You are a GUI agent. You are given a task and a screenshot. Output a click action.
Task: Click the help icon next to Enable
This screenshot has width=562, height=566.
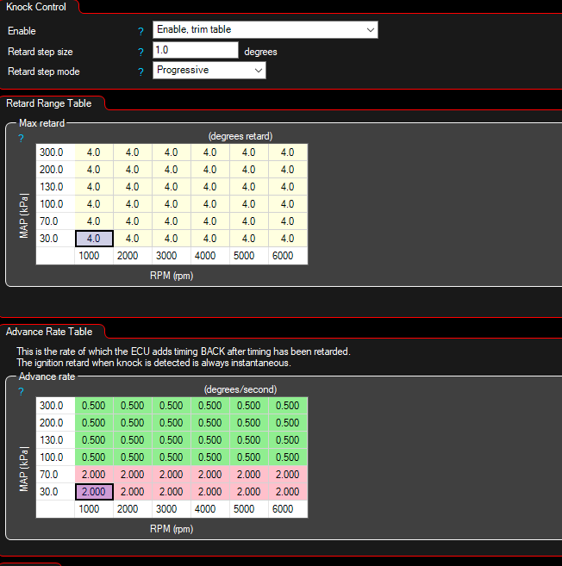140,31
